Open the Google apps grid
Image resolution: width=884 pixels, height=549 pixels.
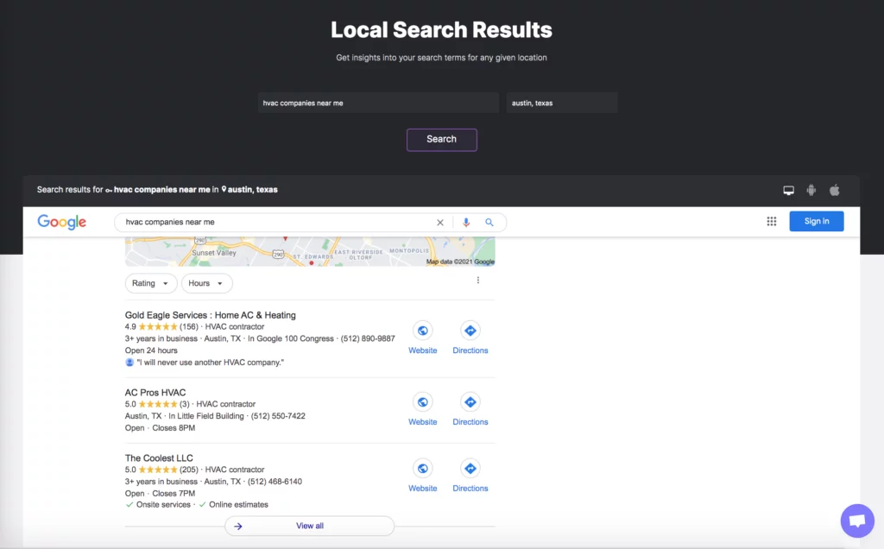click(x=772, y=222)
